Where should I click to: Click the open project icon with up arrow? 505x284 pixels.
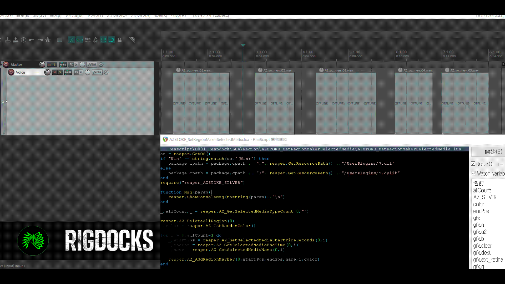(x=8, y=40)
